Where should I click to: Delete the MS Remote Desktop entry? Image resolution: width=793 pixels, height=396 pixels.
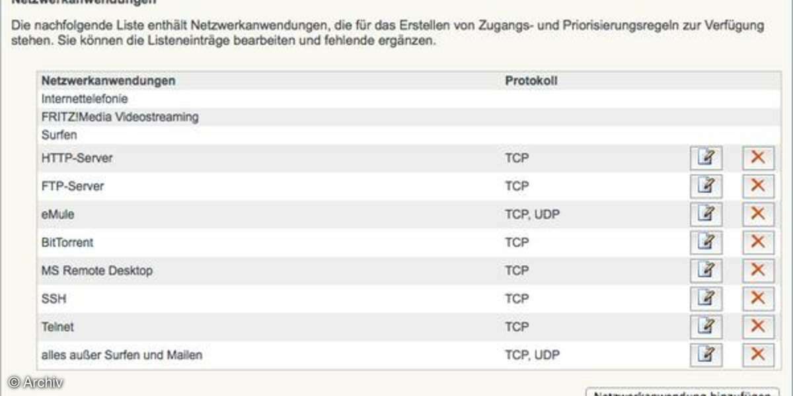point(758,271)
